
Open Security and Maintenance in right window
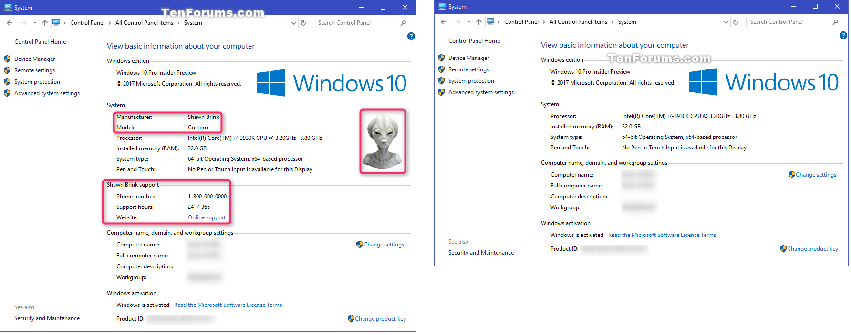481,253
